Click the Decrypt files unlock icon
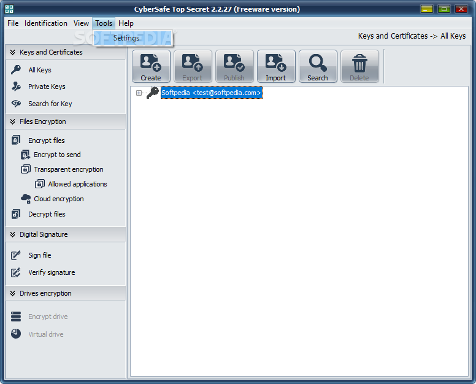Image resolution: width=476 pixels, height=384 pixels. pyautogui.click(x=16, y=214)
